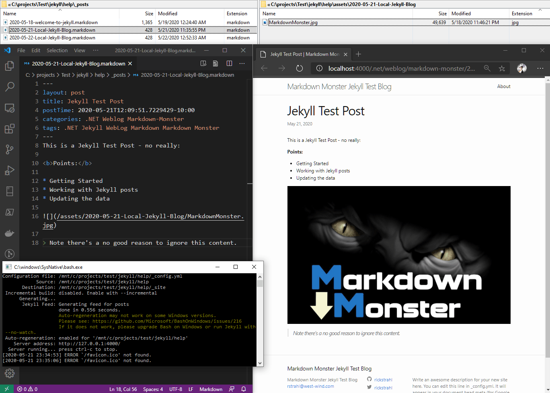The width and height of the screenshot is (550, 393).
Task: Open the browser profile avatar
Action: point(522,68)
